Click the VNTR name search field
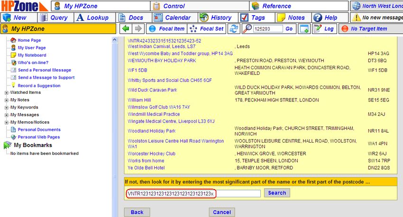 tap(194, 194)
